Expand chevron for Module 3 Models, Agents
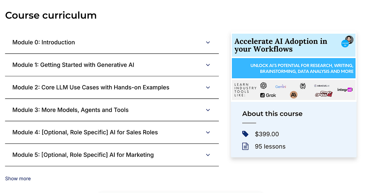 pyautogui.click(x=208, y=110)
